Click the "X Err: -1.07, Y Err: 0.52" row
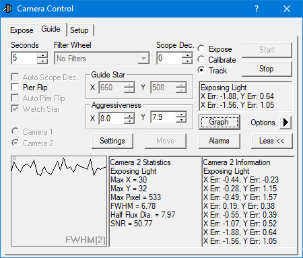 [x=240, y=224]
